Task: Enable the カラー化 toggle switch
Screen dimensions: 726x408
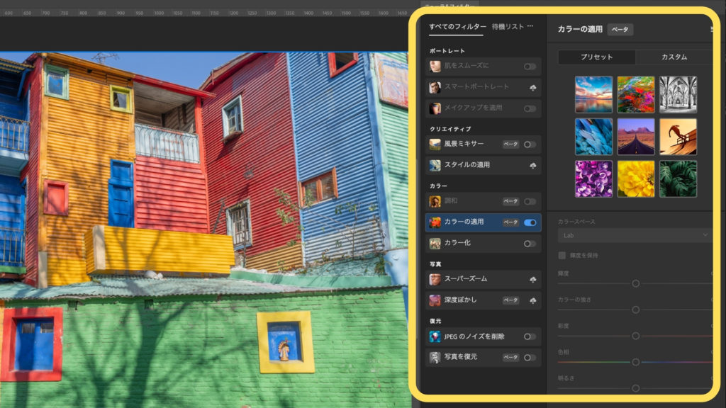Action: pos(530,244)
